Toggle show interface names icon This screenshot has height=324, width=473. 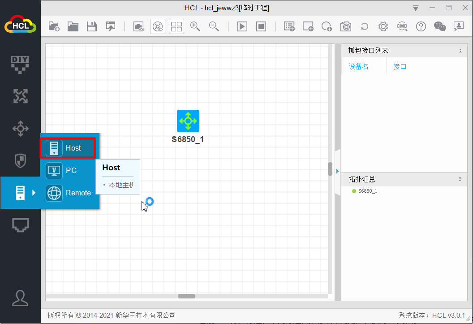click(139, 26)
